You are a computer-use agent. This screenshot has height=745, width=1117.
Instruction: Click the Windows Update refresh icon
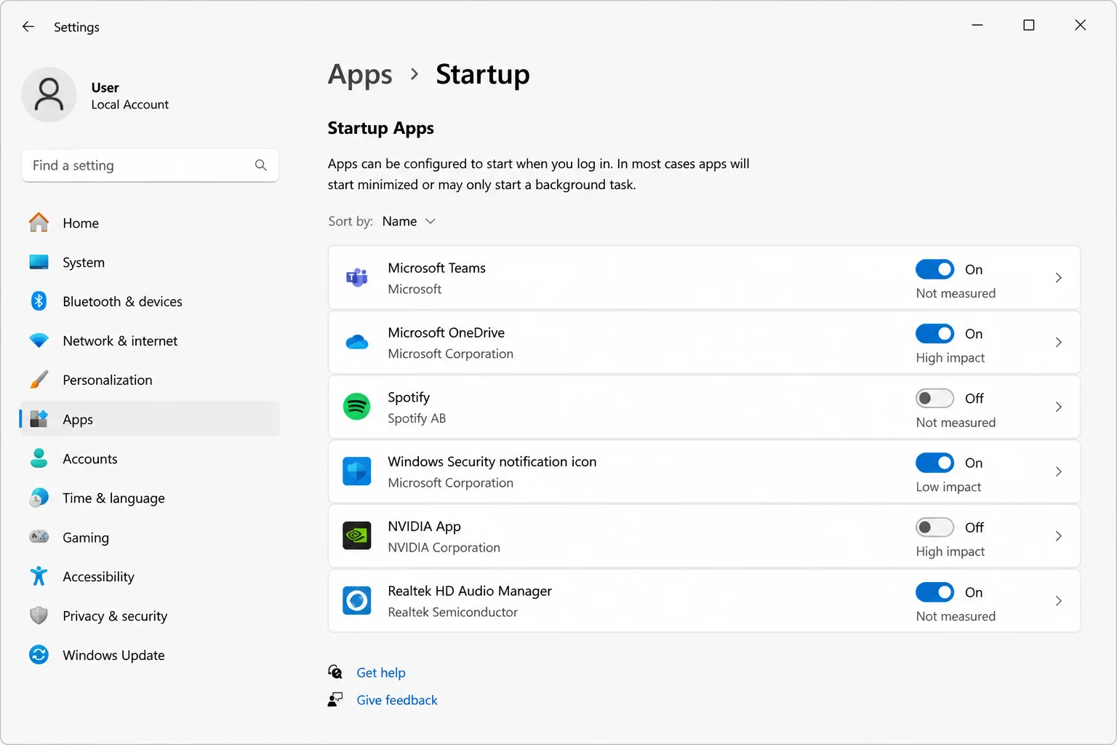[39, 655]
